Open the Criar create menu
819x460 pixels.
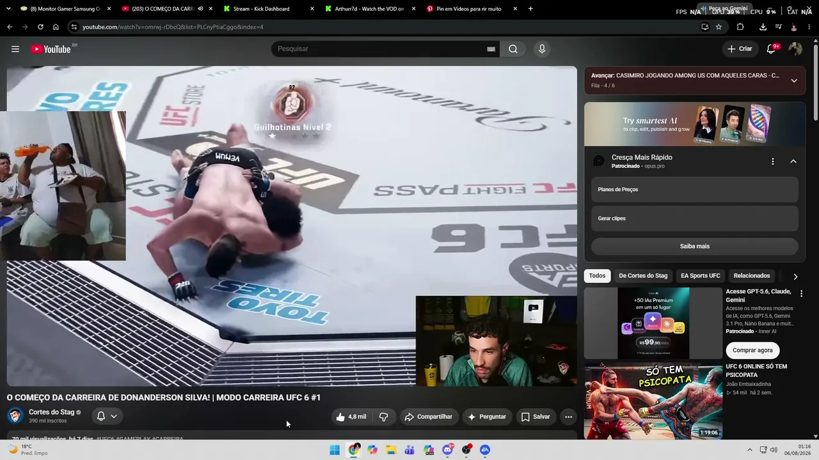pos(740,49)
